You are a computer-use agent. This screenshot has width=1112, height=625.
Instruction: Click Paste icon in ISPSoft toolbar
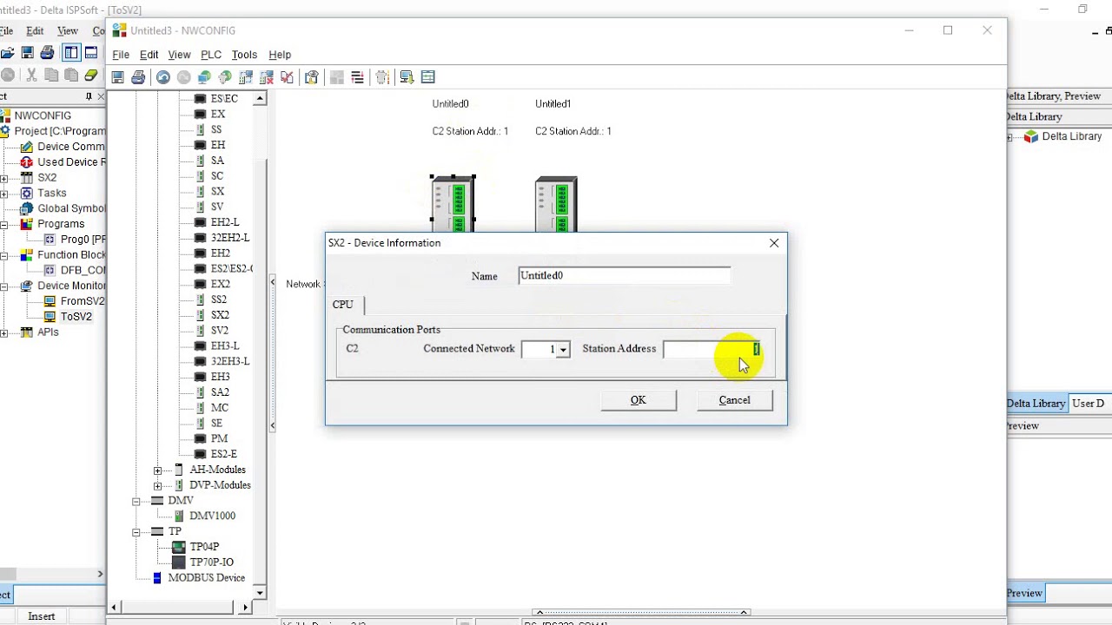coord(71,76)
